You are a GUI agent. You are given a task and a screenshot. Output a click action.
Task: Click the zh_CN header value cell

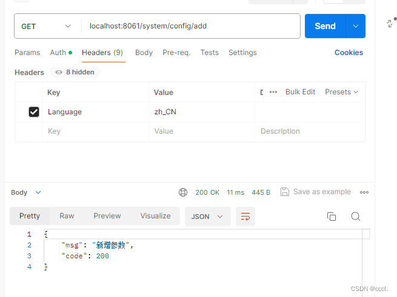202,112
